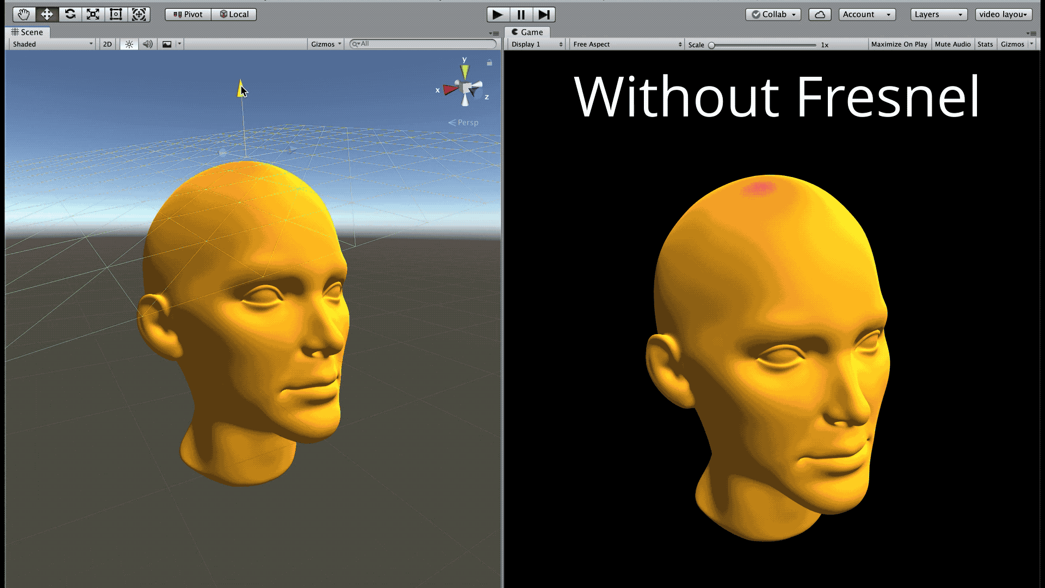The width and height of the screenshot is (1045, 588).
Task: Switch to the Game tab
Action: click(x=527, y=32)
